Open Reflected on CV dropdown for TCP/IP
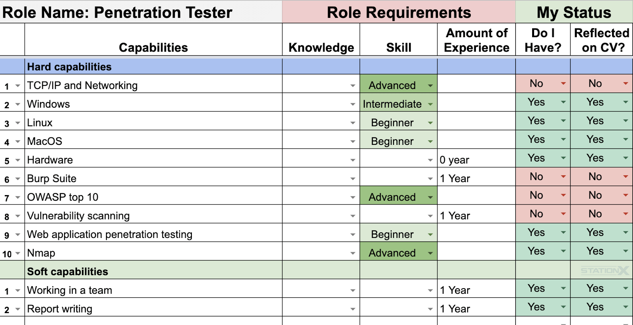The image size is (633, 325). coord(625,84)
